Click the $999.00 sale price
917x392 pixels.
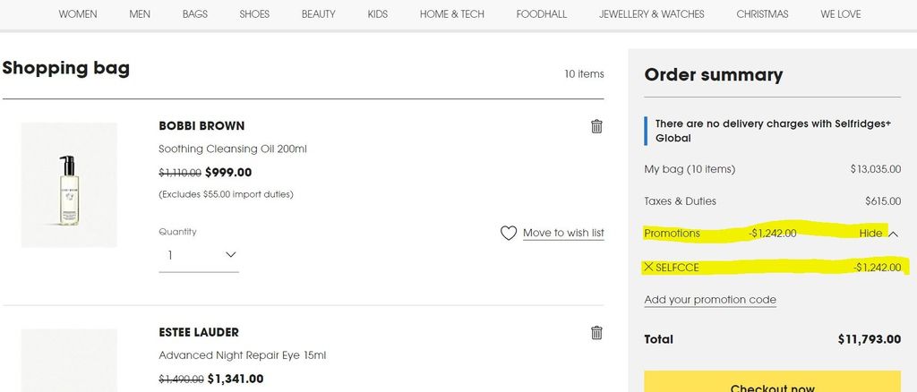[228, 173]
